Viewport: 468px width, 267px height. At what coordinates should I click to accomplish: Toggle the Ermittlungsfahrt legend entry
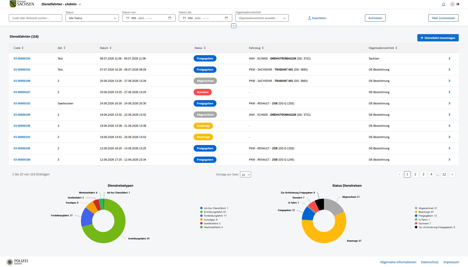coord(213,212)
